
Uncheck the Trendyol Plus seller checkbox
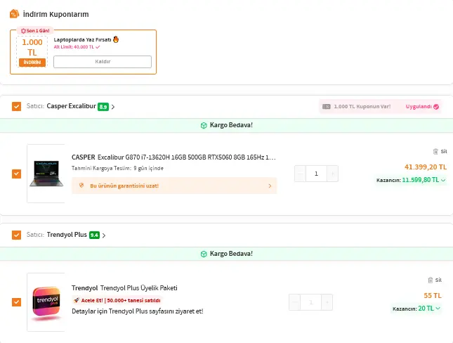point(16,235)
